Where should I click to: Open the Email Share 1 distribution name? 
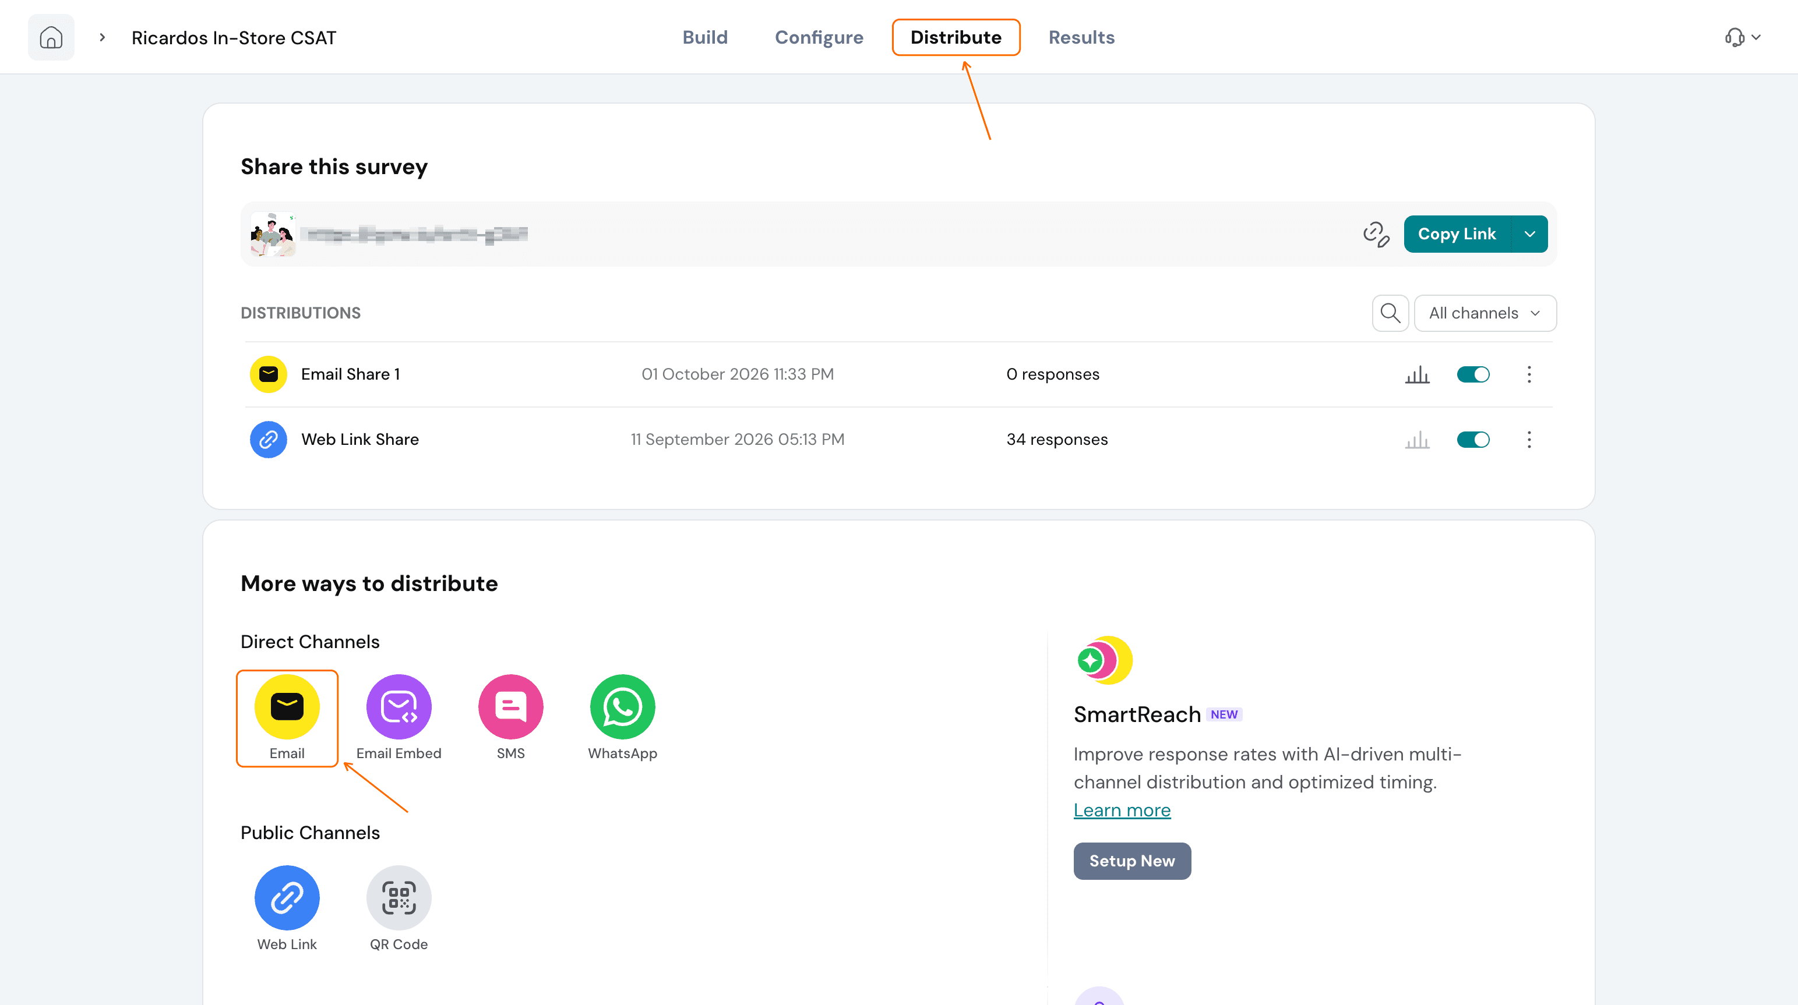[x=350, y=374]
